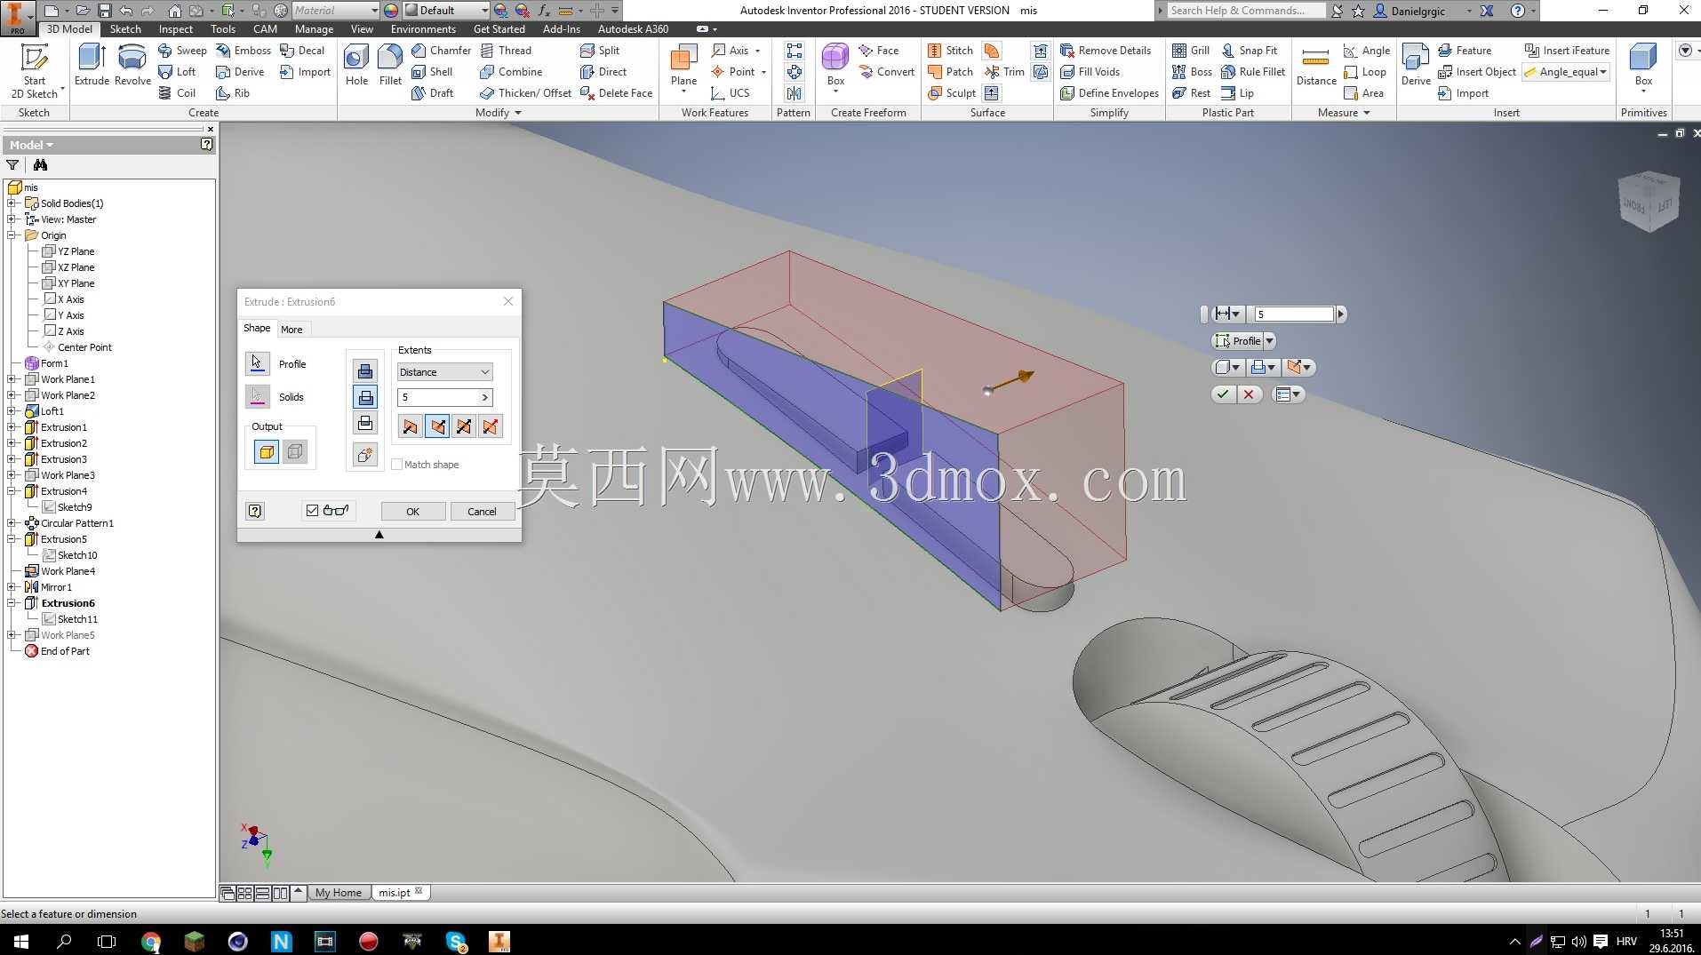
Task: Start a 2D Sketch
Action: click(x=35, y=71)
